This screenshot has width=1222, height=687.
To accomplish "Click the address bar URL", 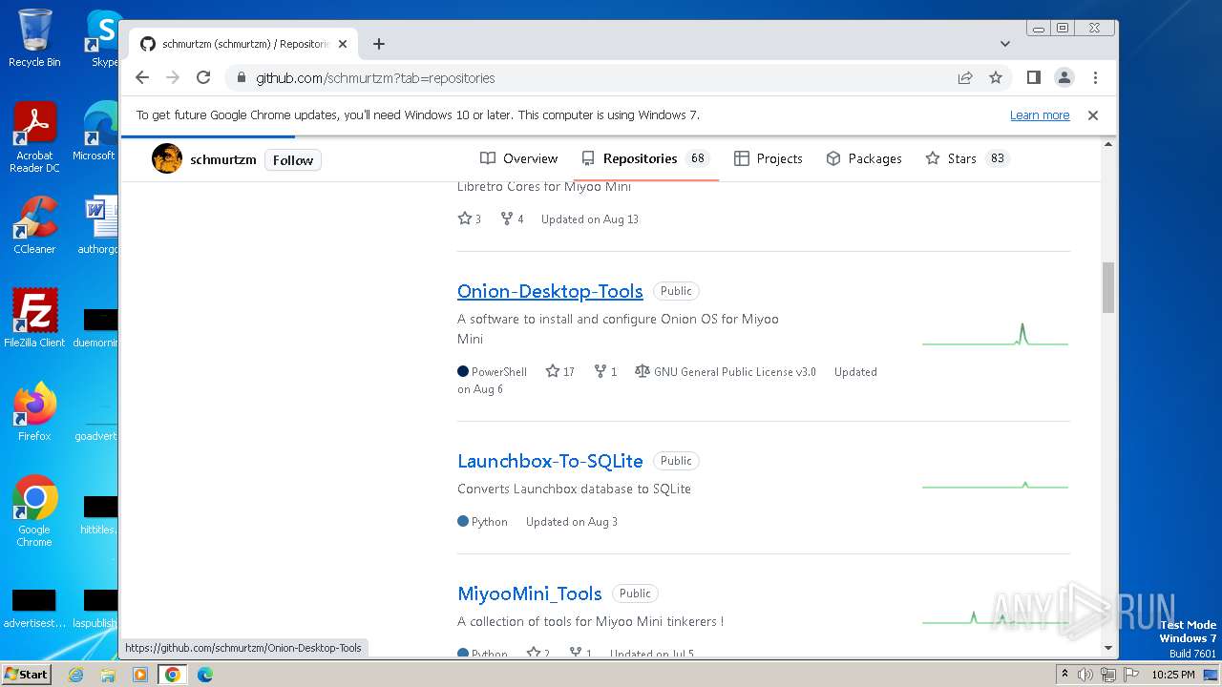I will [375, 78].
